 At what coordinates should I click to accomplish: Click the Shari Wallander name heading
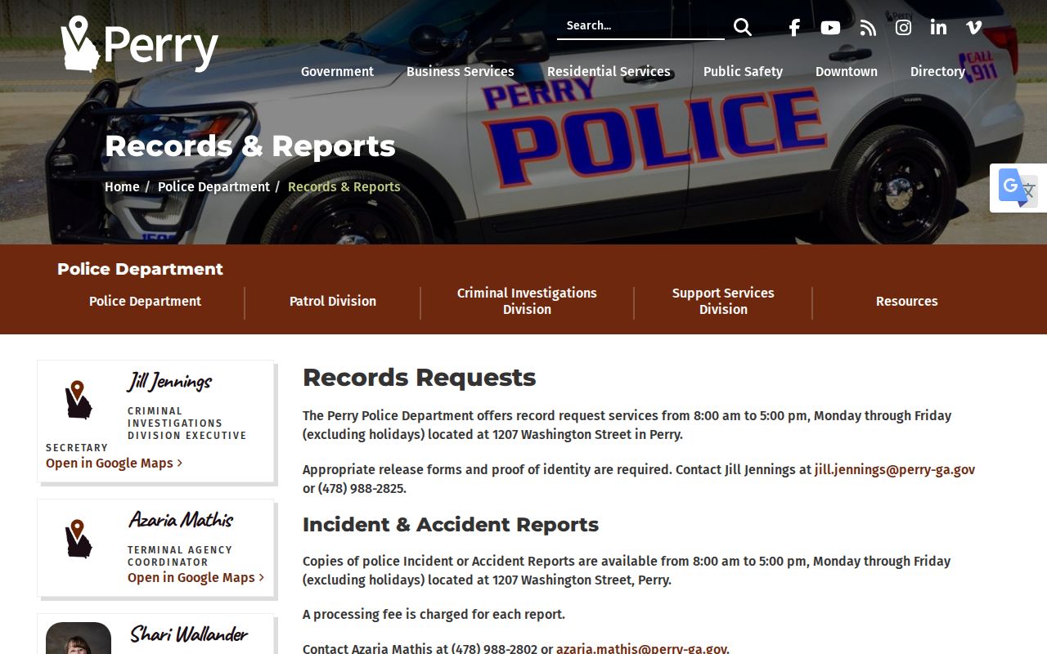[x=189, y=634]
